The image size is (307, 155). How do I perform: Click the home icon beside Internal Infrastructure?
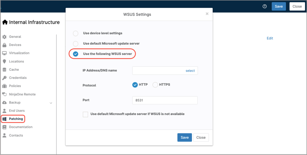pos(5,22)
